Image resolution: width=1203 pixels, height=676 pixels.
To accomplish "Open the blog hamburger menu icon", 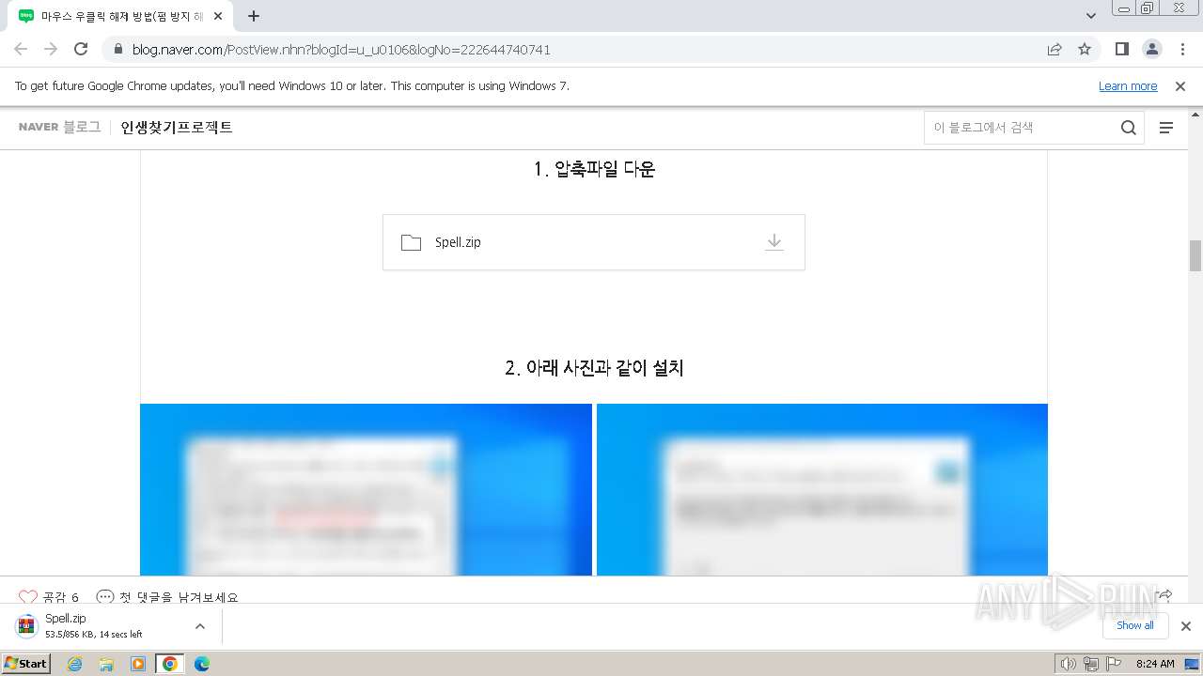I will [1166, 128].
